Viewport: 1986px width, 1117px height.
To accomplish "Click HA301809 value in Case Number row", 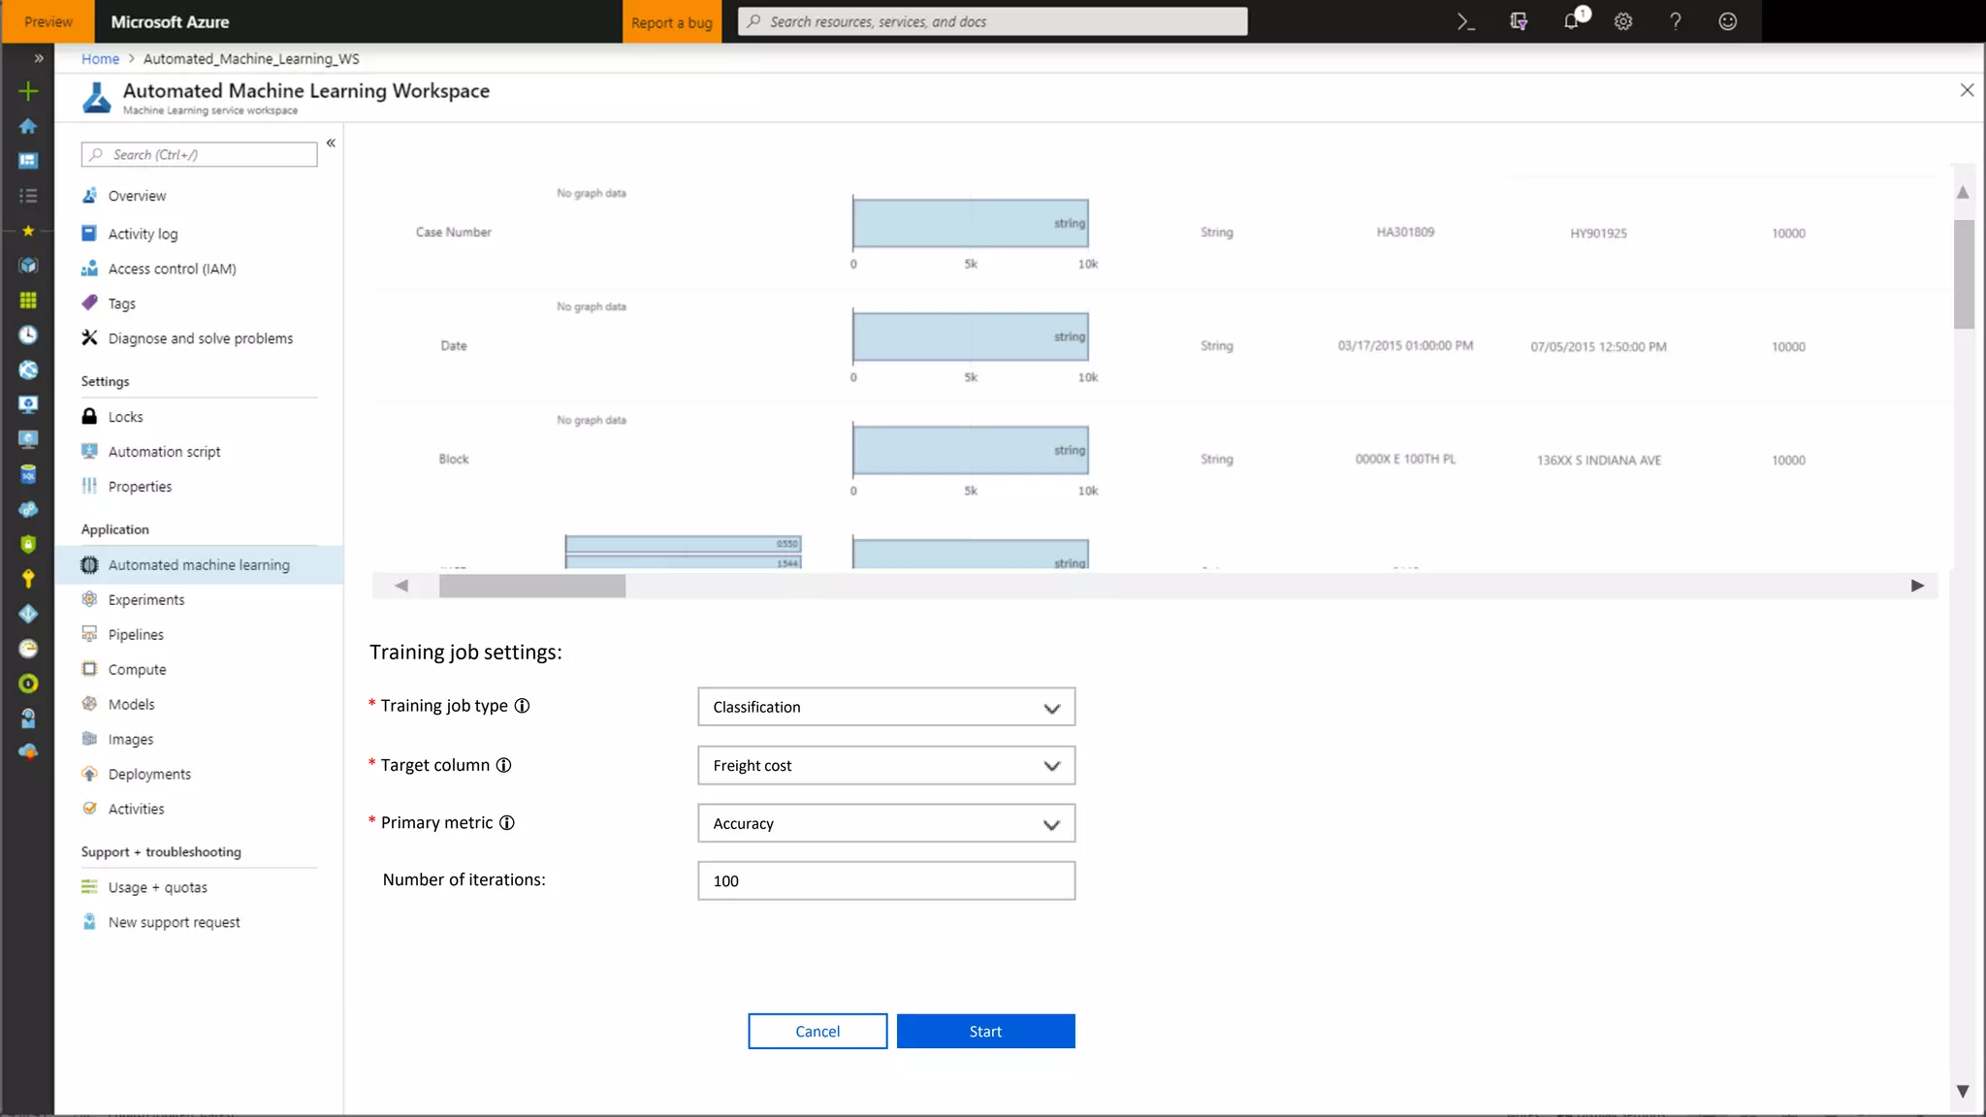I will (x=1405, y=233).
